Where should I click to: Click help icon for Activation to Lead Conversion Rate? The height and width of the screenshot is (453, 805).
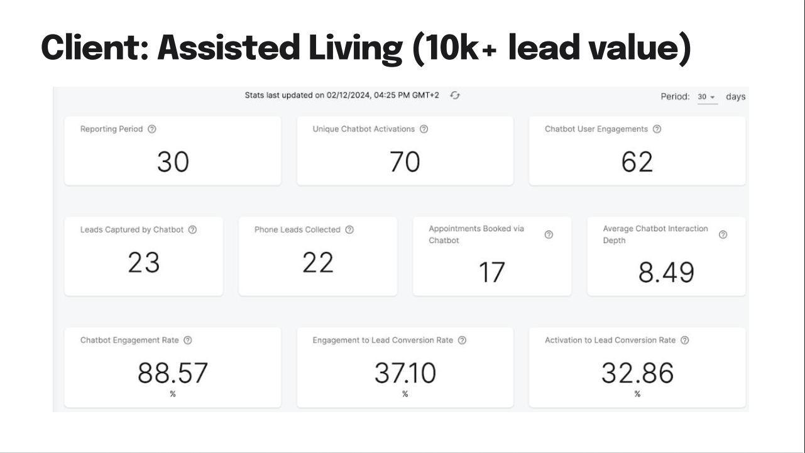coord(685,341)
